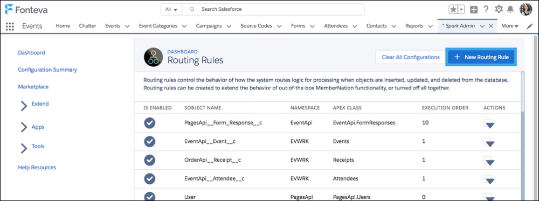The height and width of the screenshot is (201, 539).
Task: Click the search magnifier icon
Action: [192, 9]
